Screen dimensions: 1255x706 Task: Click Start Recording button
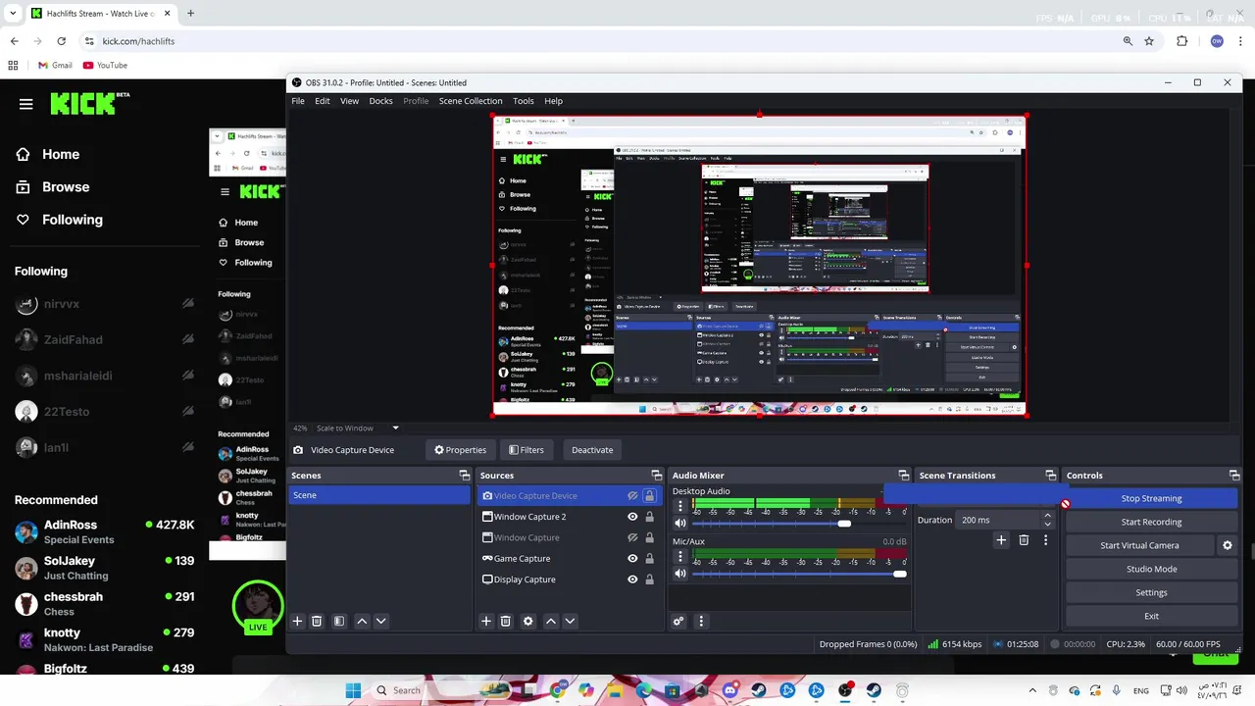[x=1151, y=522]
